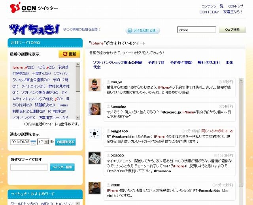The width and height of the screenshot is (253, 205).
Task: Click the ウェブ検索 button
Action: tap(232, 30)
